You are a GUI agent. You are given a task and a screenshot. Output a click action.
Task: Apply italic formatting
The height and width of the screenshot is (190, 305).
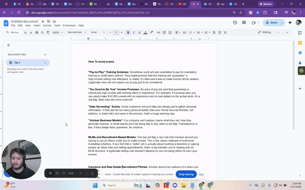click(134, 33)
